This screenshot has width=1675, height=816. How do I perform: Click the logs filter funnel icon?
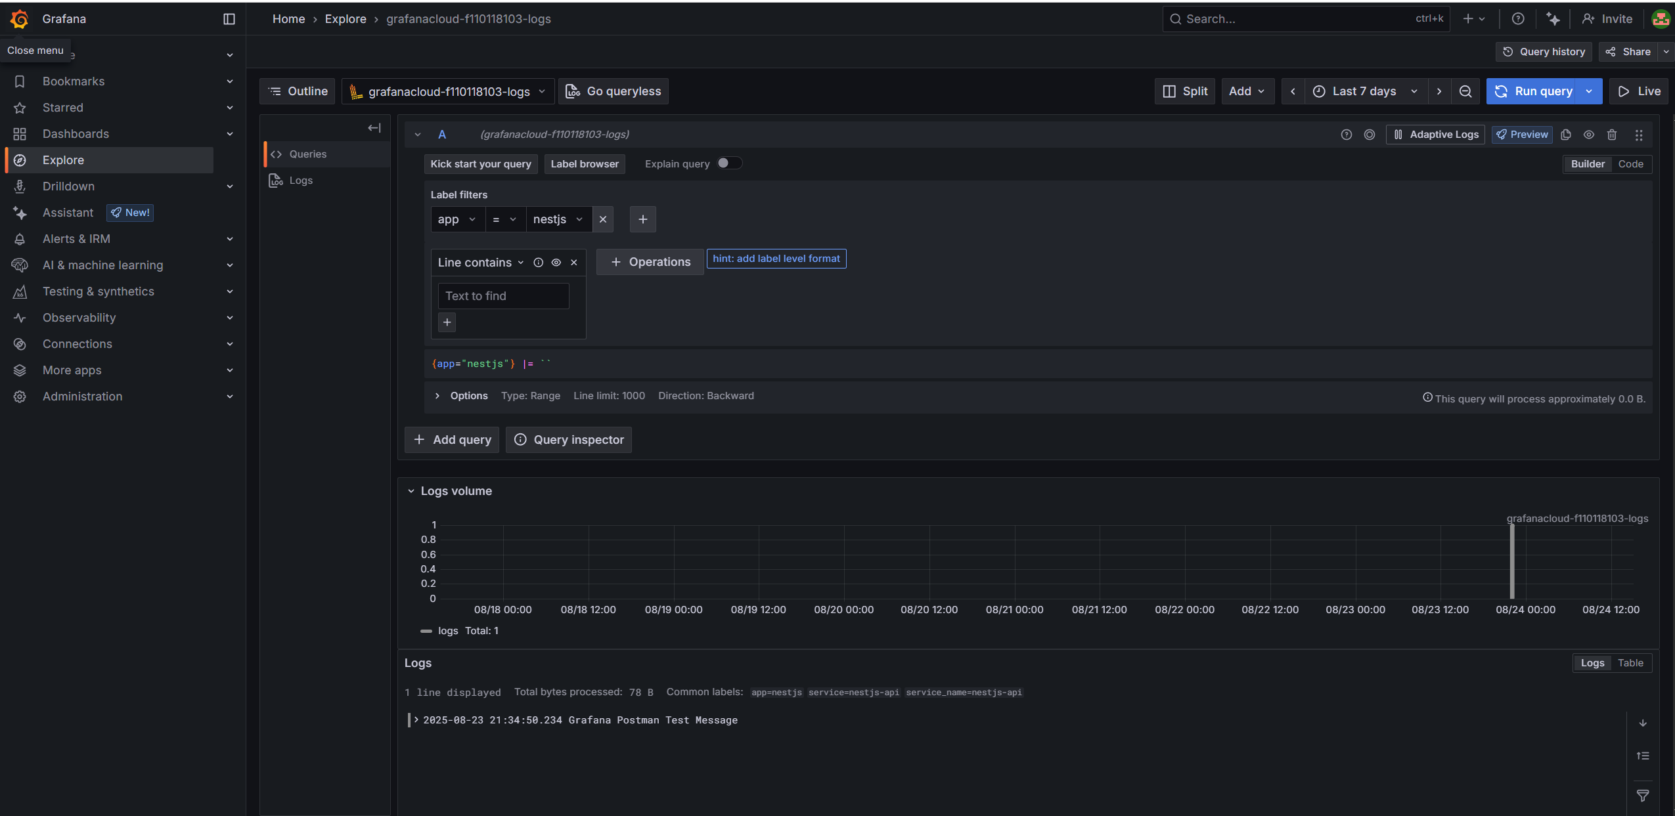click(1642, 796)
